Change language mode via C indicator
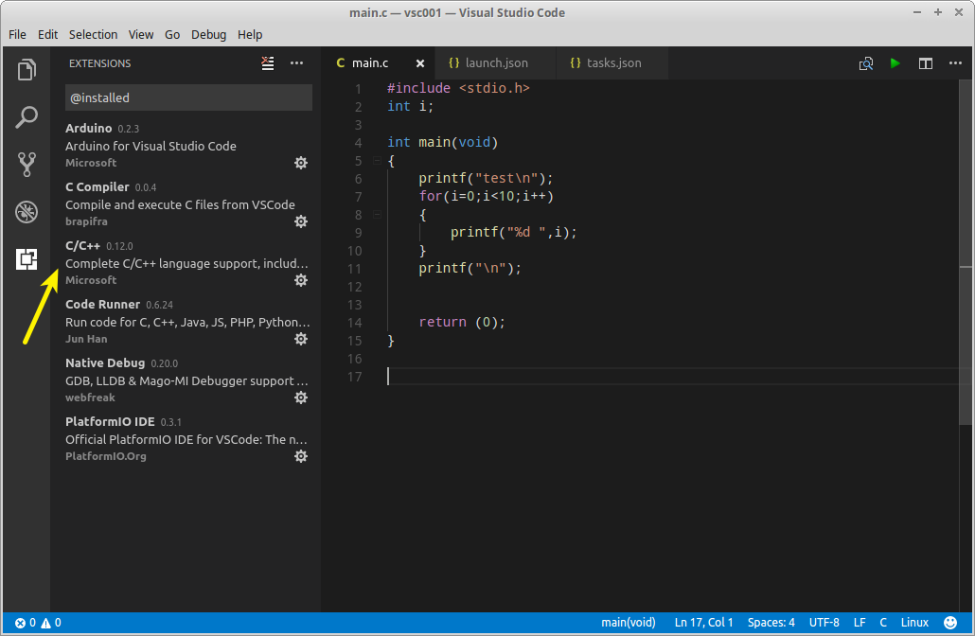 point(883,623)
